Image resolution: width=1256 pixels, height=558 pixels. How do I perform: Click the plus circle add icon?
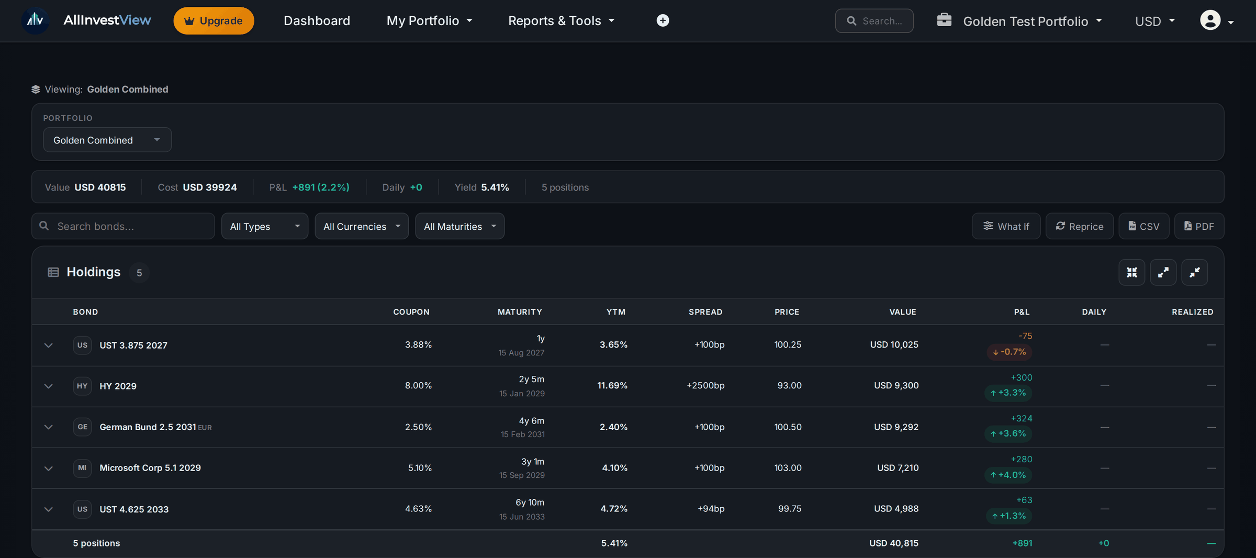coord(663,20)
